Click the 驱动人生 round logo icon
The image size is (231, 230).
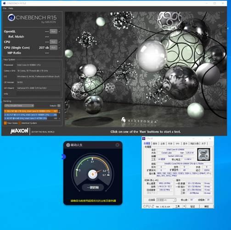(68, 145)
